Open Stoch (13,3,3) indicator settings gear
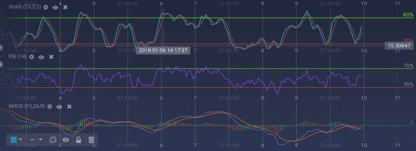416x151 pixels. [45, 7]
